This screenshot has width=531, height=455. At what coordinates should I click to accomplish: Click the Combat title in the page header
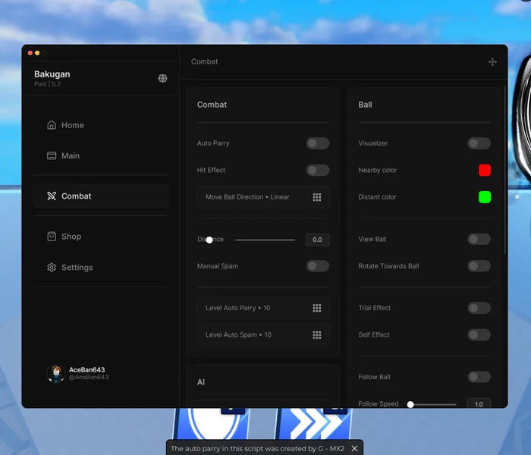pyautogui.click(x=204, y=61)
